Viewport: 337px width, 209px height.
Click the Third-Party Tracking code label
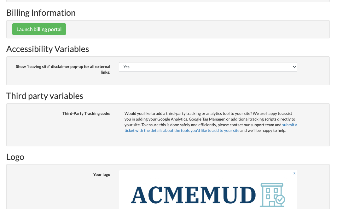tap(86, 113)
